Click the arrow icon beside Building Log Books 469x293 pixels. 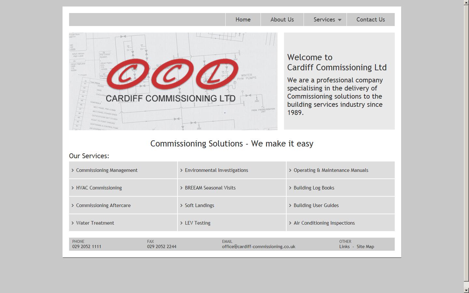tap(291, 188)
